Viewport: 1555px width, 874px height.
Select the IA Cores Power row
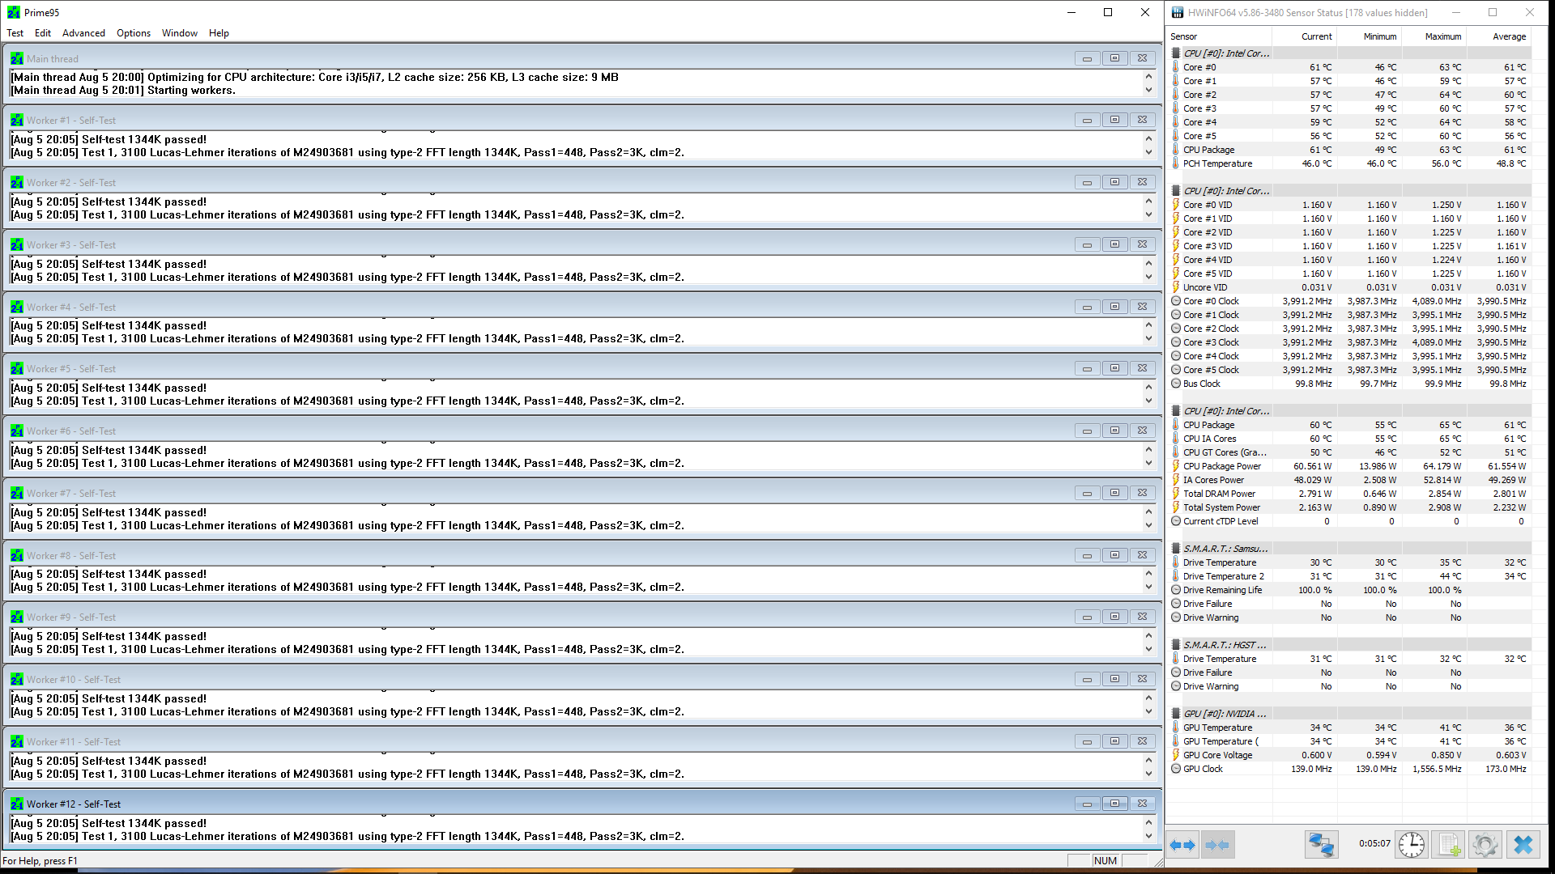(x=1350, y=480)
